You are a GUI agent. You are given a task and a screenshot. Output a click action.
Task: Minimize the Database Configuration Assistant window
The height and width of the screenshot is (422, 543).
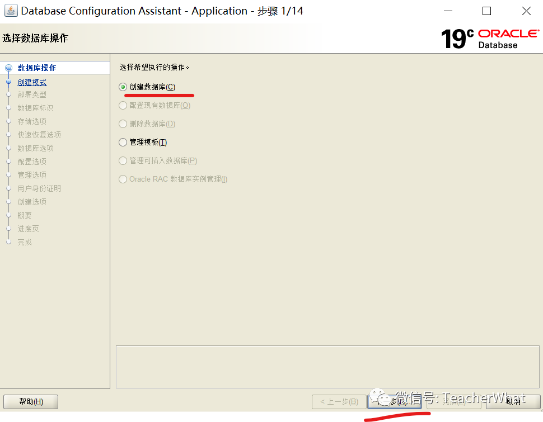[x=448, y=11]
